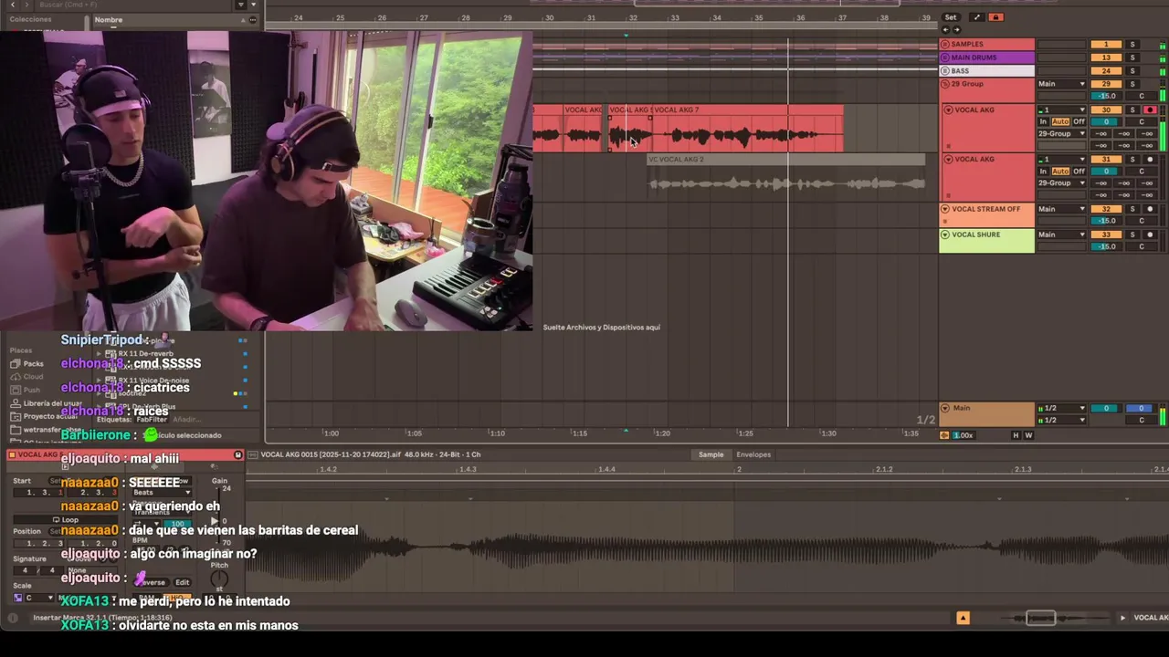This screenshot has height=657, width=1169.
Task: Click the VOCAL SHURE volume -15.0 field
Action: [1106, 246]
